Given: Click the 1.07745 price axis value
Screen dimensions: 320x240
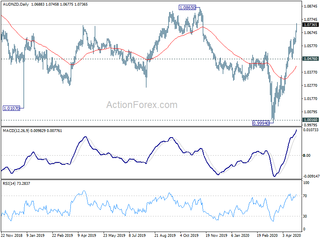Looking at the screenshot, I should click(311, 19).
